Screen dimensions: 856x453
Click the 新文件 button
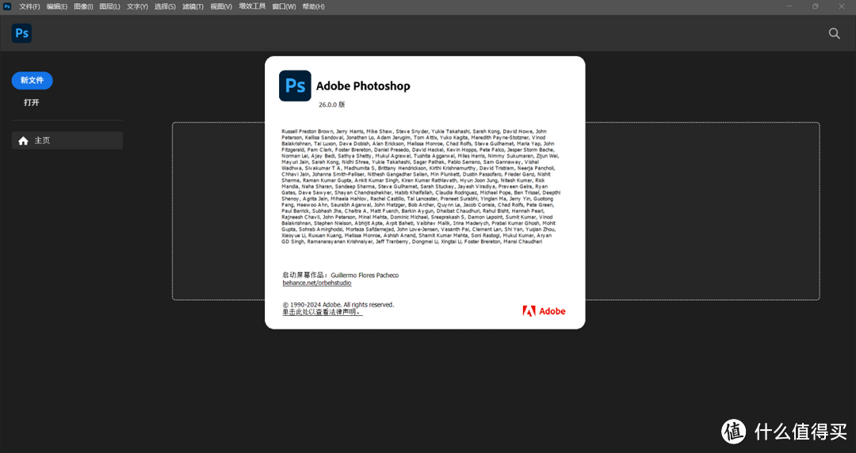pos(32,80)
